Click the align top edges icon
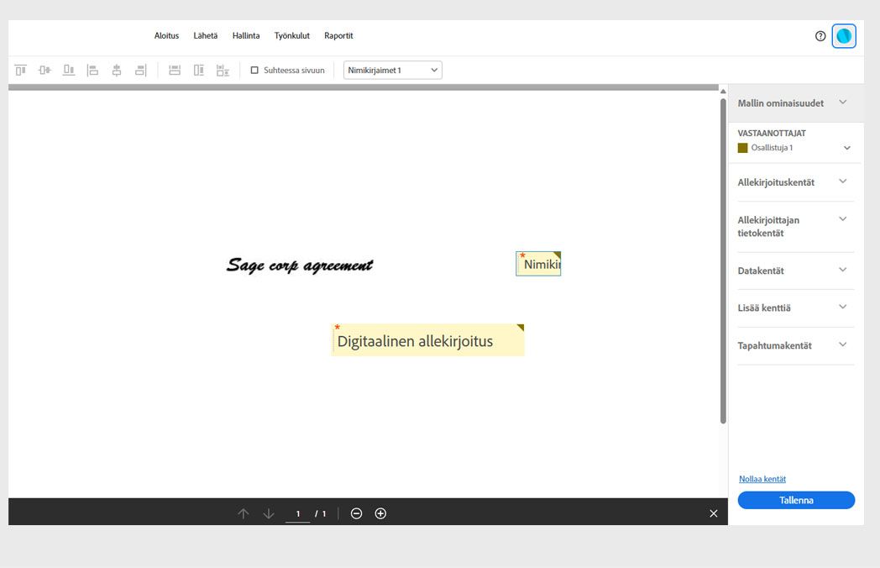This screenshot has width=880, height=568. [20, 71]
